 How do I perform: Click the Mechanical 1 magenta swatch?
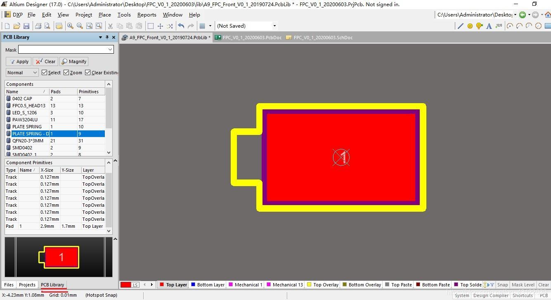[231, 284]
